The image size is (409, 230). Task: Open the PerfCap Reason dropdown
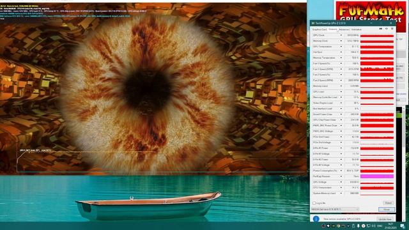(x=341, y=176)
